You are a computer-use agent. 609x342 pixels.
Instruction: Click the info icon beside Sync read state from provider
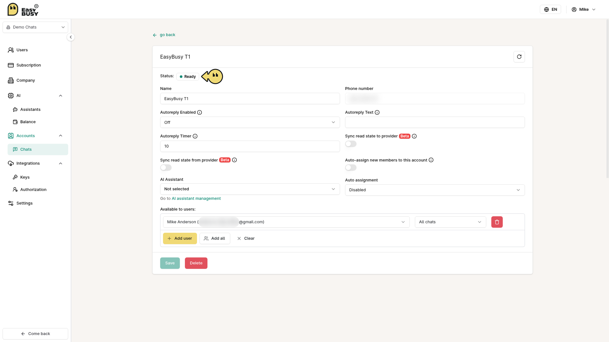[234, 160]
